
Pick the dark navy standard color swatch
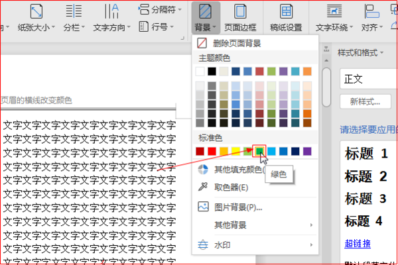[295, 151]
